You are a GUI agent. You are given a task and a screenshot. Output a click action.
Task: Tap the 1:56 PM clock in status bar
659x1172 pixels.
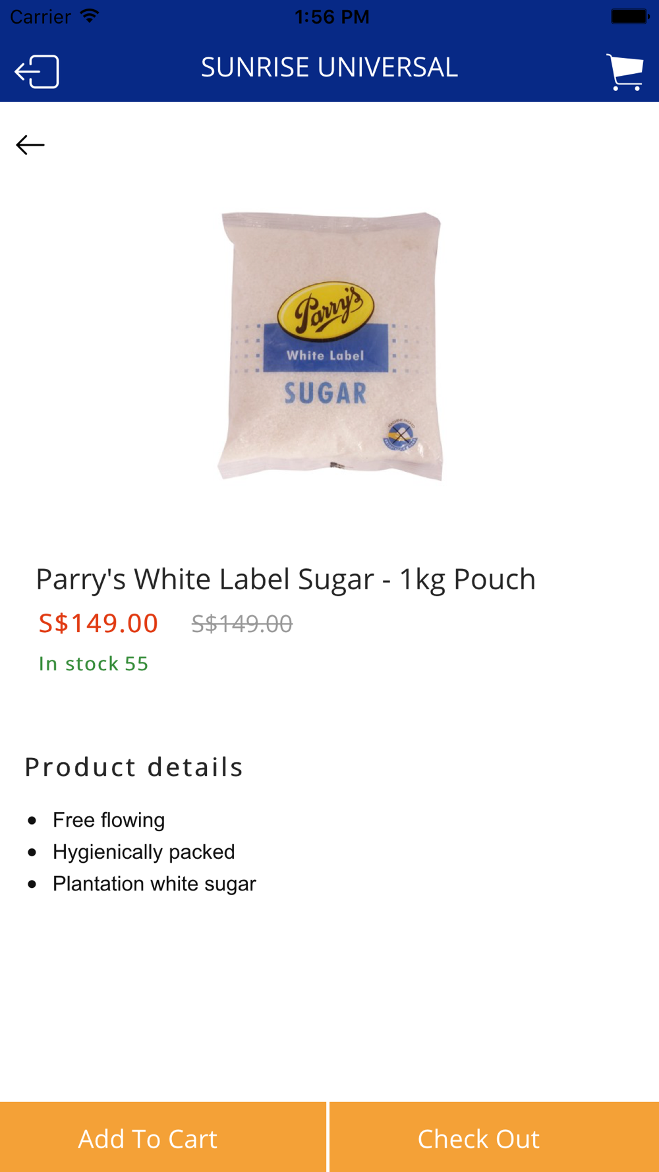click(331, 16)
